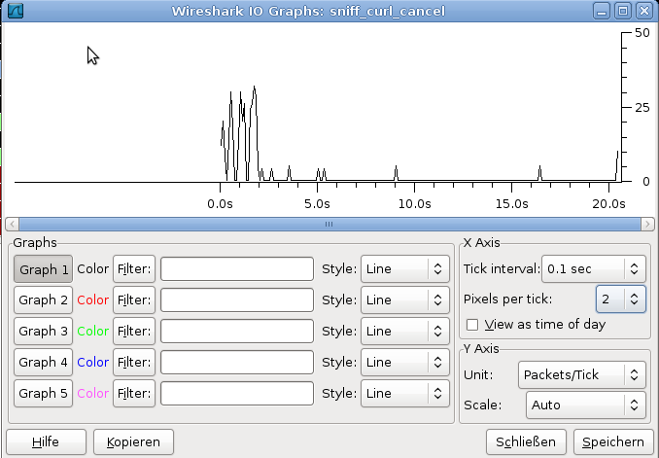Open Tick interval dropdown
This screenshot has width=659, height=458.
(594, 269)
